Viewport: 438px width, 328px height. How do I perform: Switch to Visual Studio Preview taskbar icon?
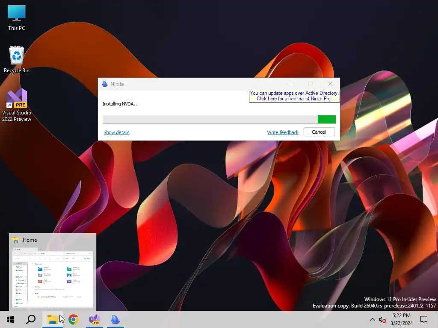click(x=95, y=319)
